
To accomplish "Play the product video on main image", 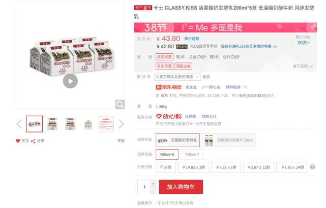I will pos(70,81).
